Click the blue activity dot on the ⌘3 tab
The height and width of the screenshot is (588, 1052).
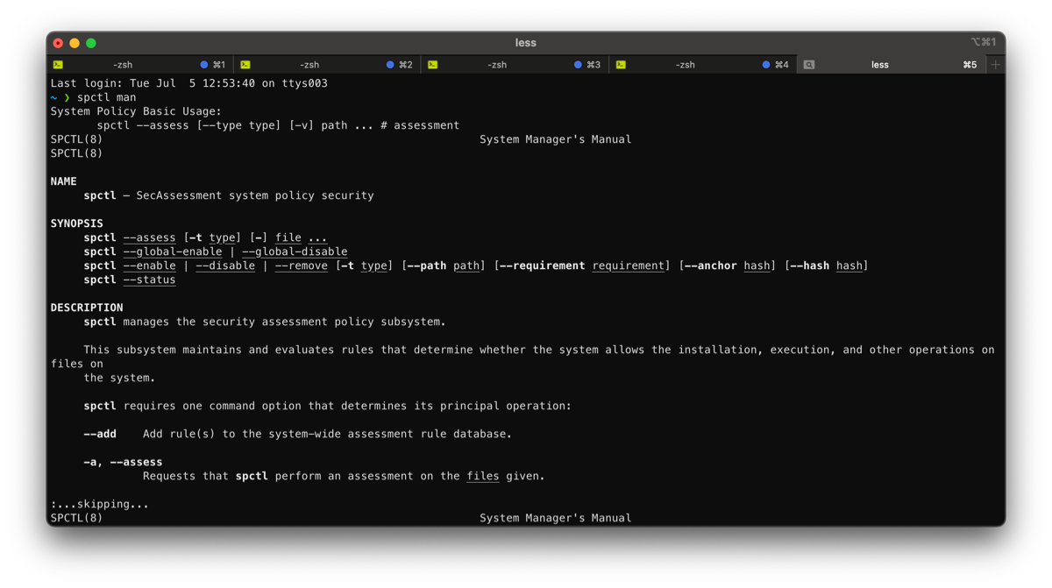coord(578,65)
